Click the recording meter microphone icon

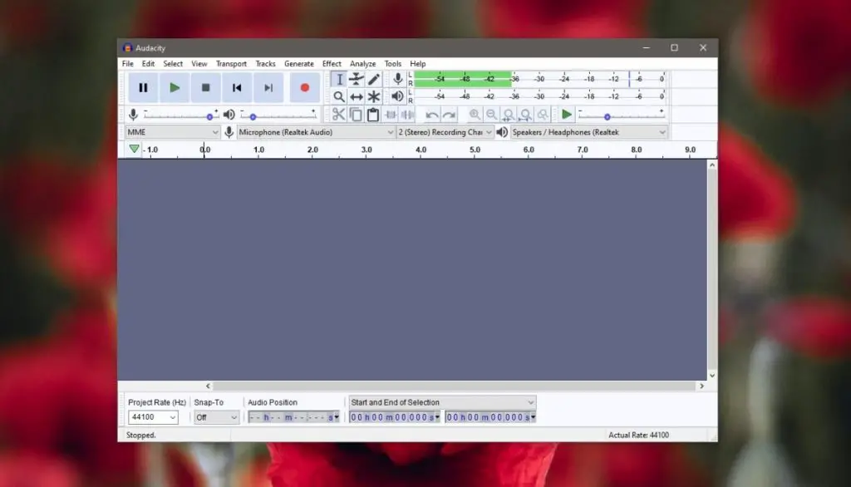click(398, 79)
